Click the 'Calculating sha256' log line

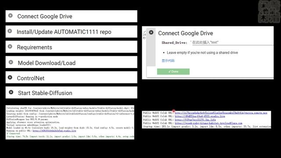tap(70, 108)
